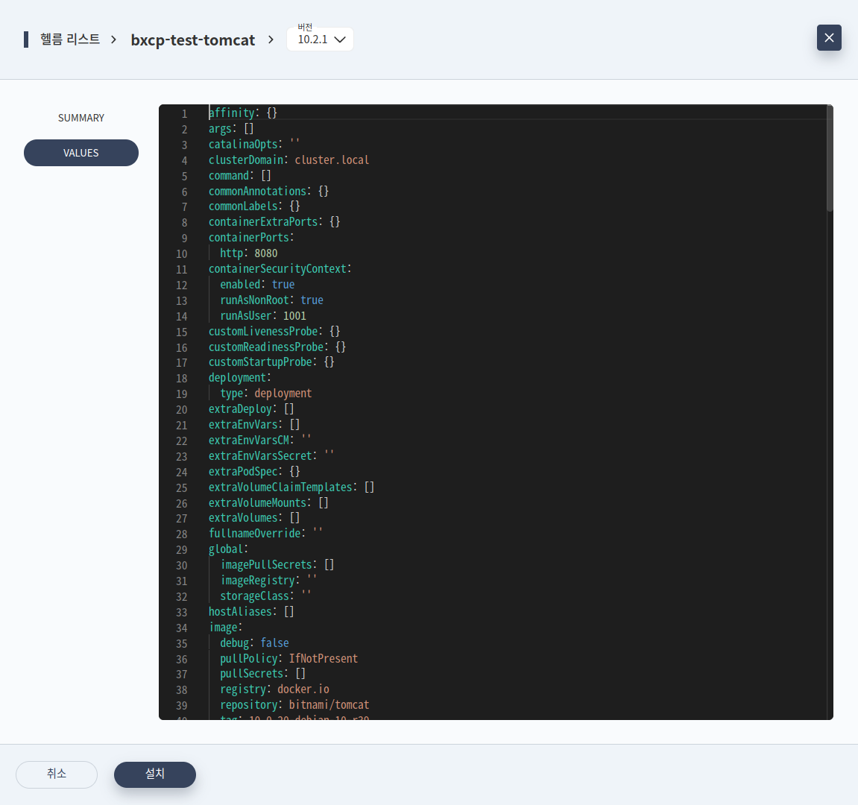Click 'extraVolumes: []' line 27
The image size is (858, 805).
coord(254,518)
